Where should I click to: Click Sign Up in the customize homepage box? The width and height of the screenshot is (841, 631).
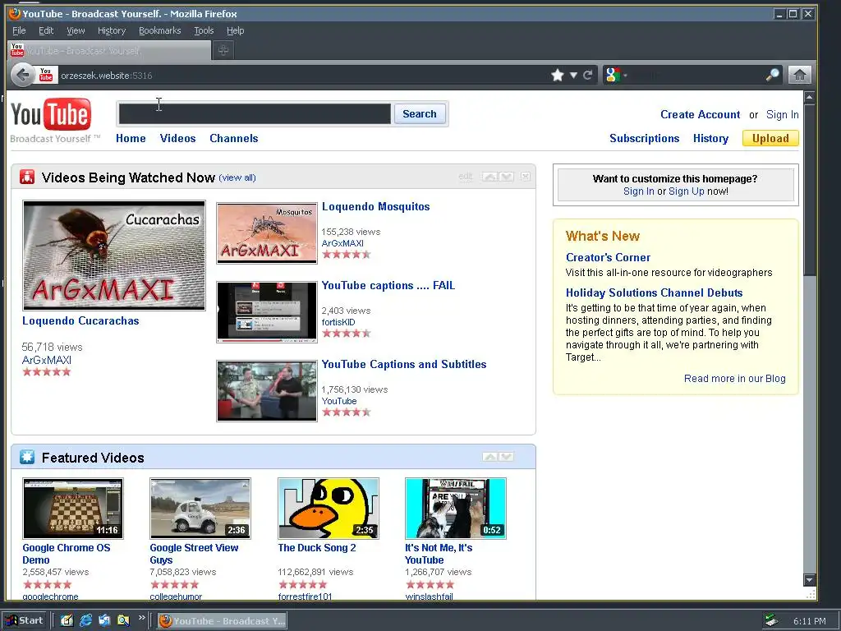point(686,191)
